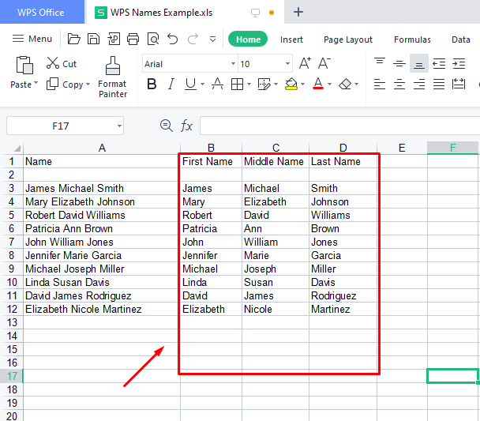Expand the Arial font name dropdown

point(233,64)
